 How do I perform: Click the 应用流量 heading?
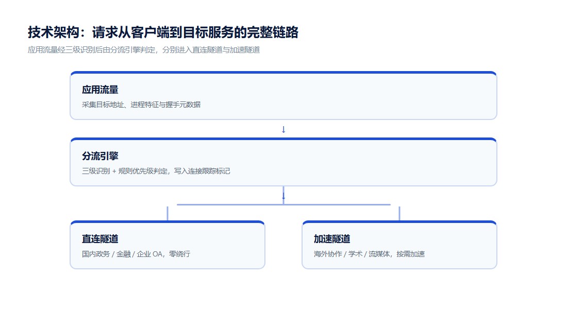pyautogui.click(x=100, y=90)
